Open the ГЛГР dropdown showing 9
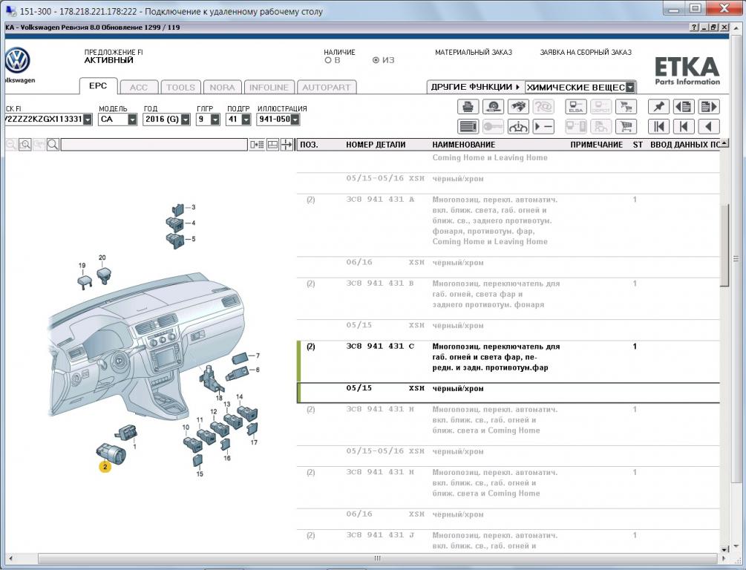The image size is (746, 570). [215, 119]
